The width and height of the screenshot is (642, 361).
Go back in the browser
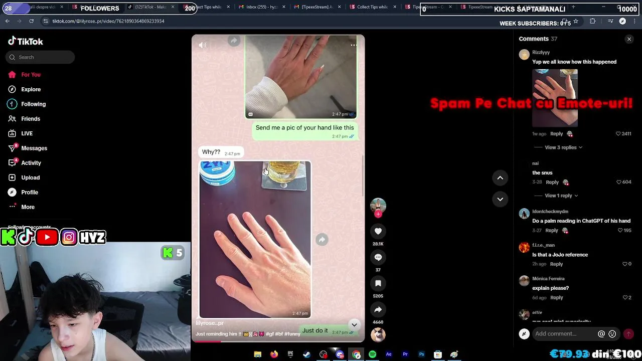coord(8,21)
